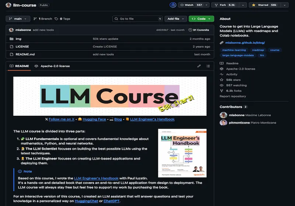Image resolution: width=295 pixels, height=206 pixels.
Task: Open the Follow me on X link
Action: pos(62,119)
